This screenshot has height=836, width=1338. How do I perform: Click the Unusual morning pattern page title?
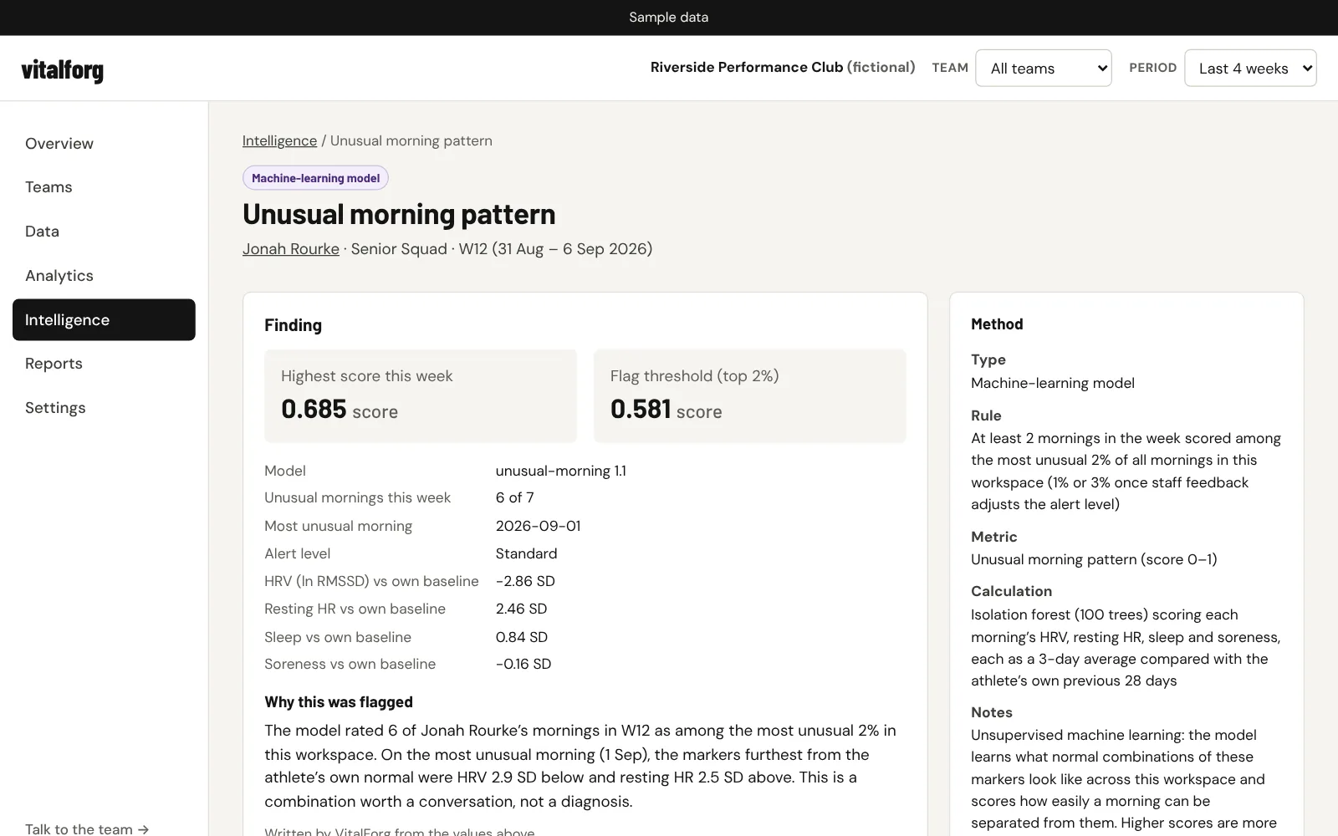point(399,214)
